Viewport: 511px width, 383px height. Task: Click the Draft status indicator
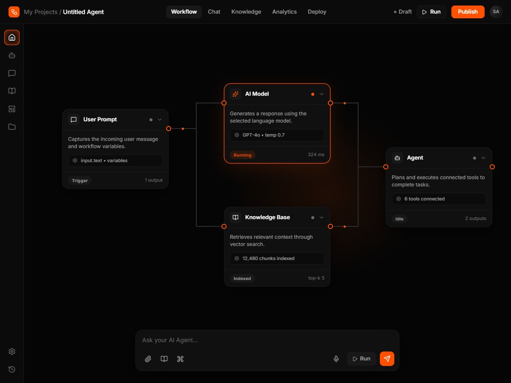click(x=403, y=12)
